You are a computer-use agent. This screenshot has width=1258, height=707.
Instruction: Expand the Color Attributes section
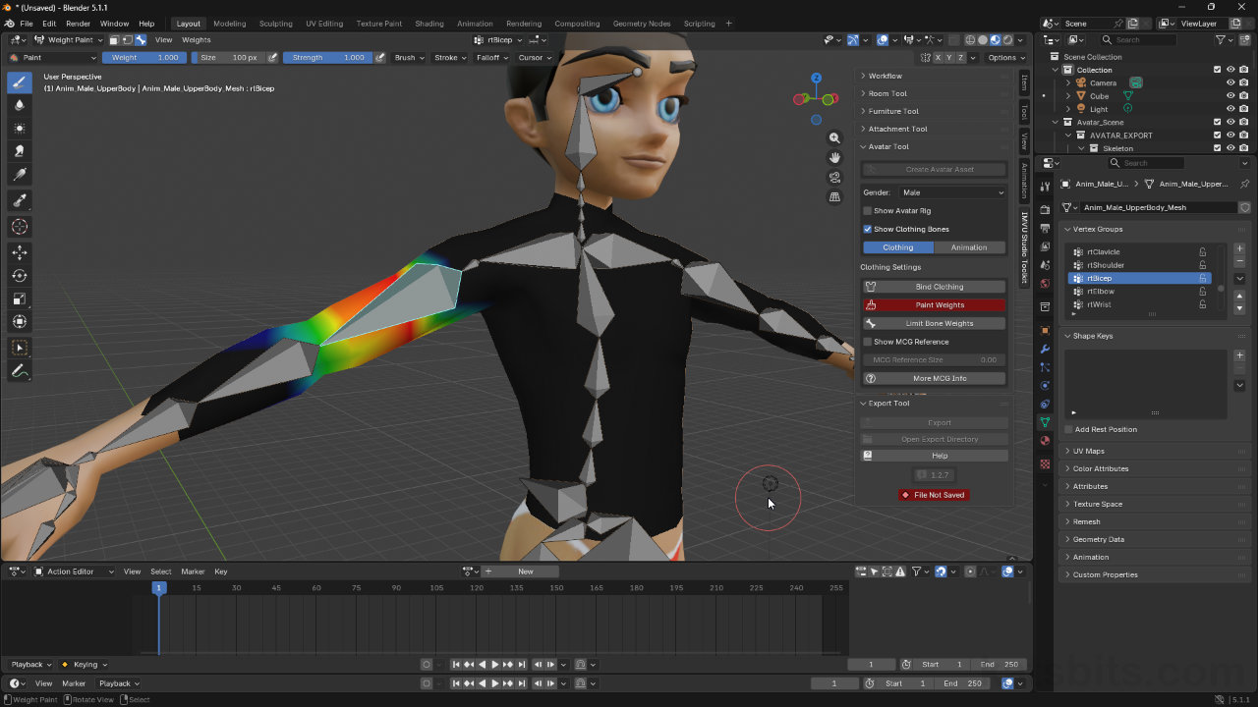tap(1155, 468)
